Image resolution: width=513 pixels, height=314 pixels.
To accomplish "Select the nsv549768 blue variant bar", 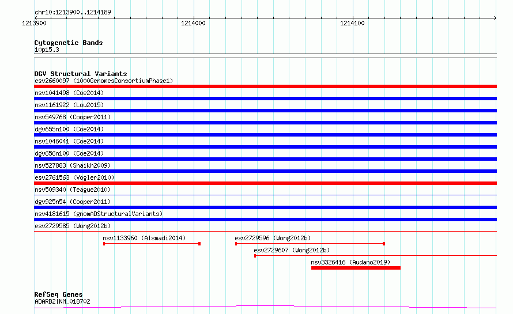I will click(265, 123).
